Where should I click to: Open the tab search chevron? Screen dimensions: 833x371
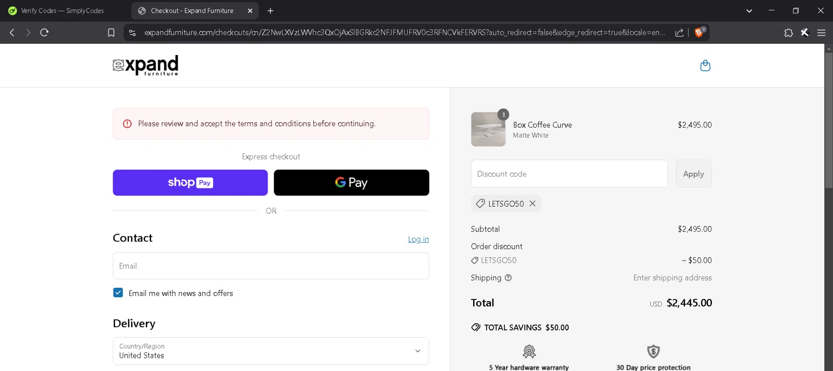[x=749, y=11]
